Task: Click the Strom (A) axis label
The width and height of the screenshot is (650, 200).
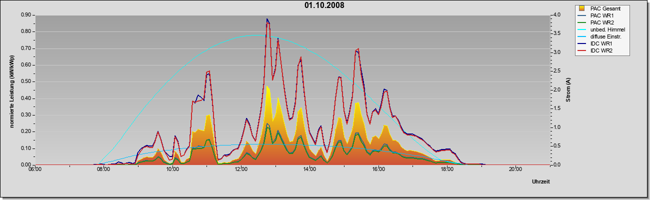Action: 568,90
